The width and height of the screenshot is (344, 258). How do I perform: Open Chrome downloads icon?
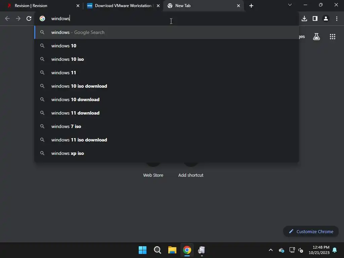[304, 18]
